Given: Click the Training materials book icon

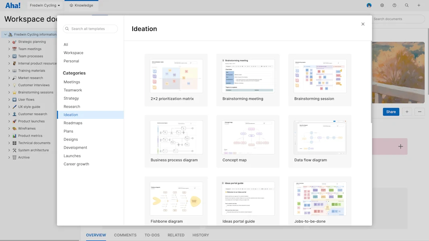Looking at the screenshot, I should click(14, 71).
